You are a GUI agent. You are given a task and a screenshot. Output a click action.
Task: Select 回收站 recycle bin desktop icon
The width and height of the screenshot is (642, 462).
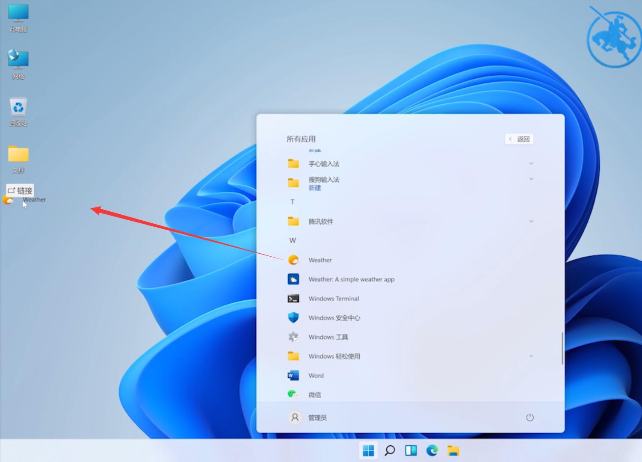[x=18, y=112]
